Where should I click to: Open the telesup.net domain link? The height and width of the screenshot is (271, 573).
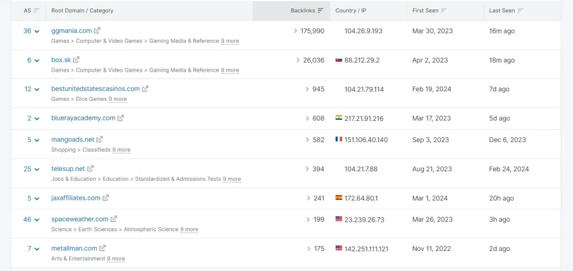pos(68,169)
